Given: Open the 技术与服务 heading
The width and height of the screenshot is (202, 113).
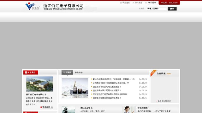Looking at the screenshot, I should [143, 108].
